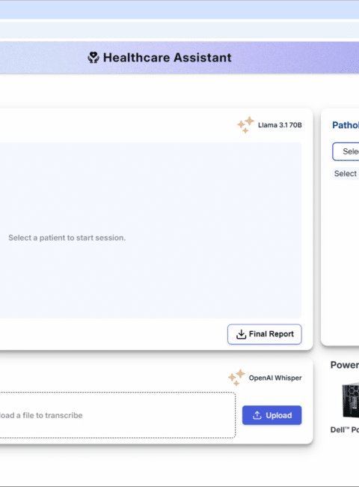This screenshot has height=487, width=359.
Task: Click the Pathology panel heading
Action: pyautogui.click(x=346, y=125)
